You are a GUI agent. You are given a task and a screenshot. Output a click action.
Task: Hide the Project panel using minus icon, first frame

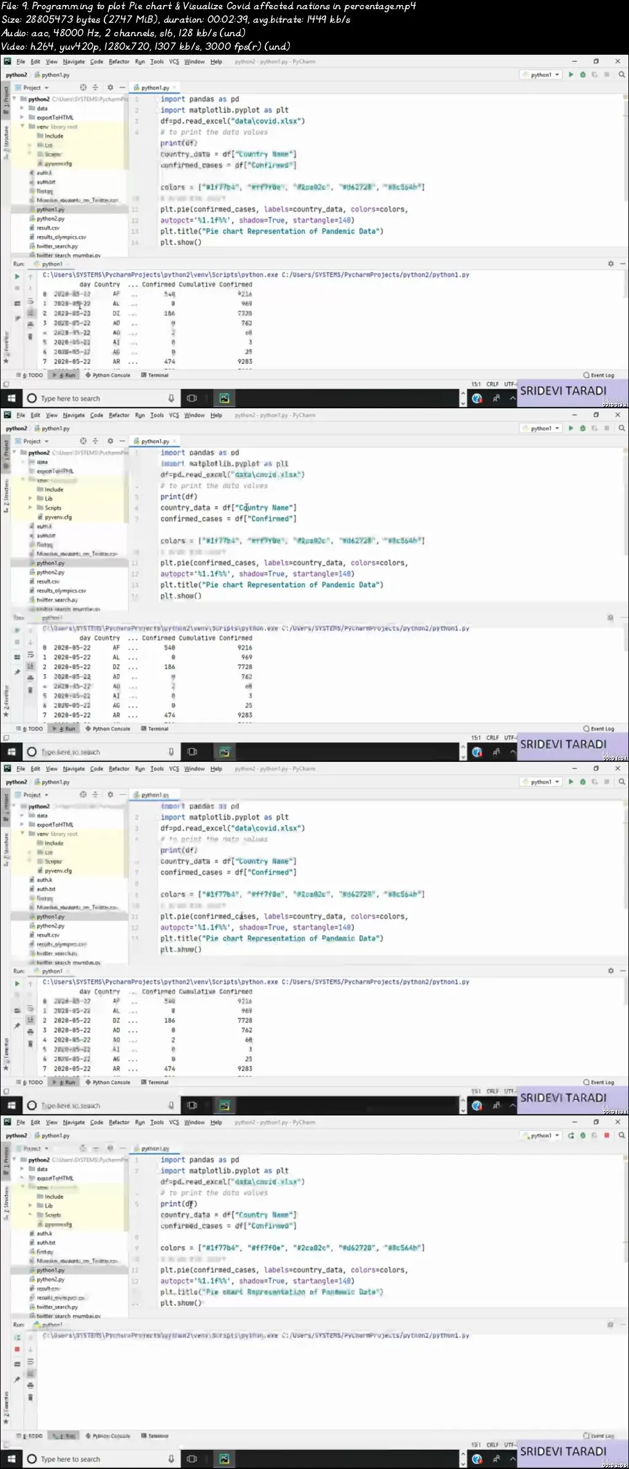[x=122, y=87]
